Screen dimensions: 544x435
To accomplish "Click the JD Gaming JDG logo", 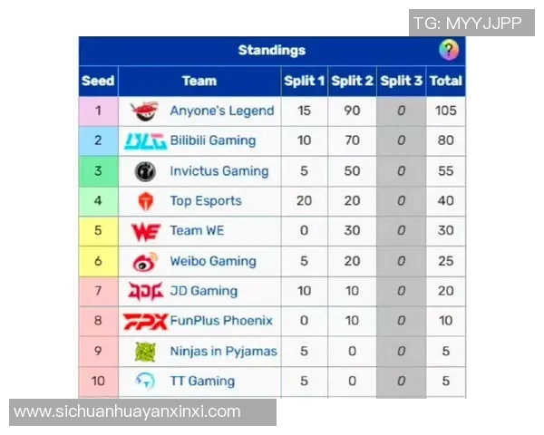I will (146, 291).
